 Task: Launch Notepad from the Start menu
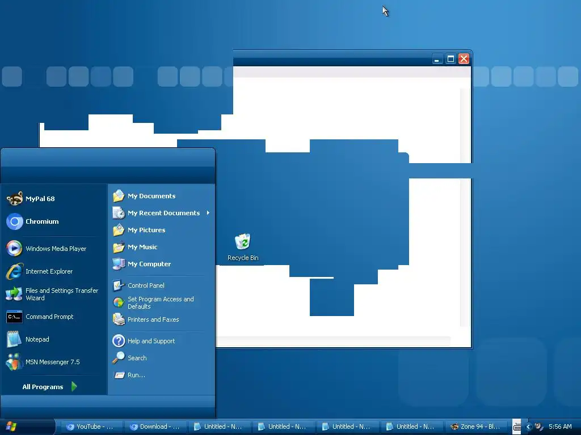click(x=54, y=339)
